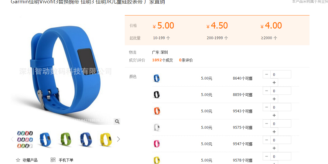
Task: Open 收藏产品 link
Action: (30, 160)
